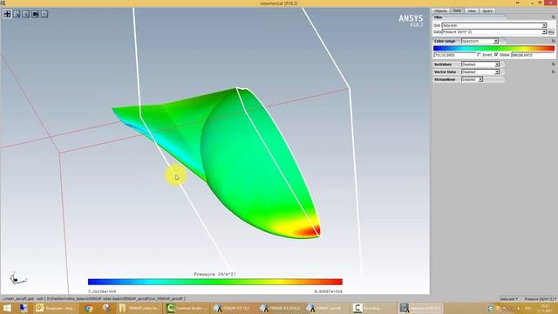Switch to the Objects tab
Screen dimensions: 558x314
click(440, 11)
